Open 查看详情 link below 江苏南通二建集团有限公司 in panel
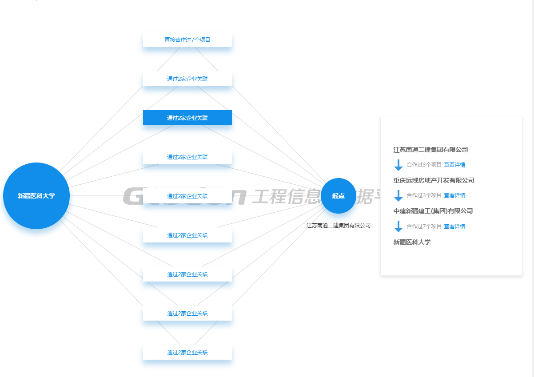Viewport: 534px width, 377px height. 454,165
